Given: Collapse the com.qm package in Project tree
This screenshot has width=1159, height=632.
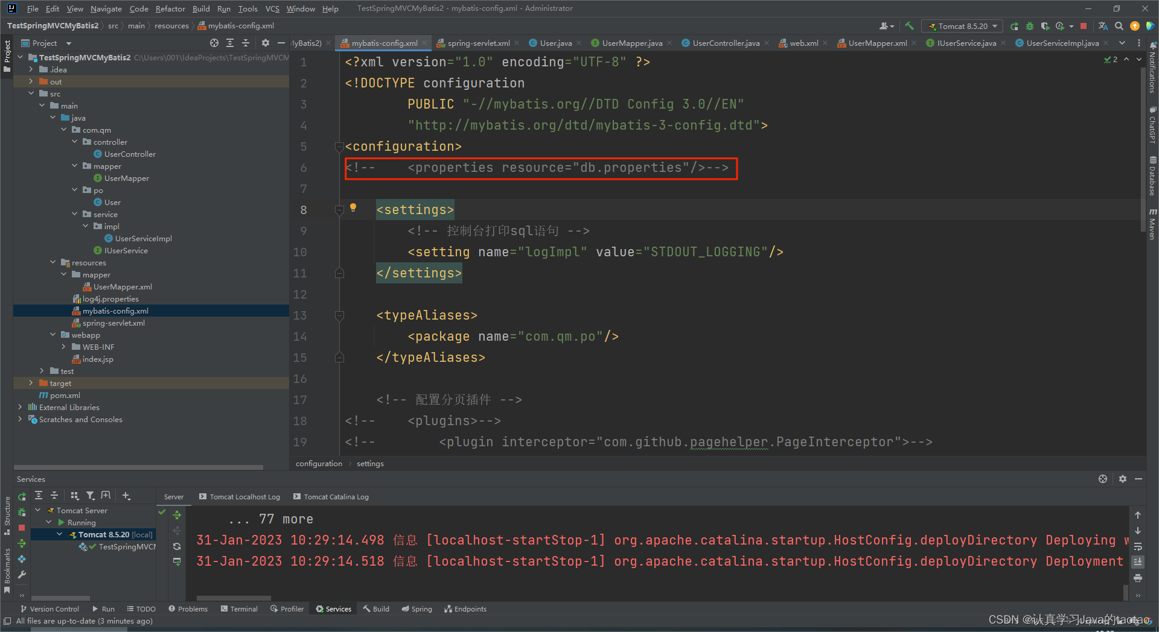Looking at the screenshot, I should coord(64,130).
